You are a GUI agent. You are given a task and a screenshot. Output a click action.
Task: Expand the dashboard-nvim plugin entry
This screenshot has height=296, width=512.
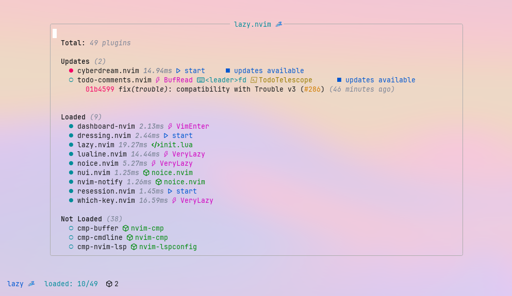coord(106,126)
